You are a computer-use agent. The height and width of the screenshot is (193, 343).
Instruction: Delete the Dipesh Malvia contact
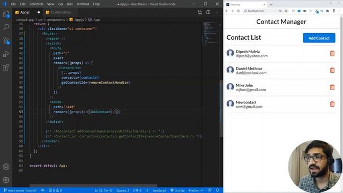point(332,54)
